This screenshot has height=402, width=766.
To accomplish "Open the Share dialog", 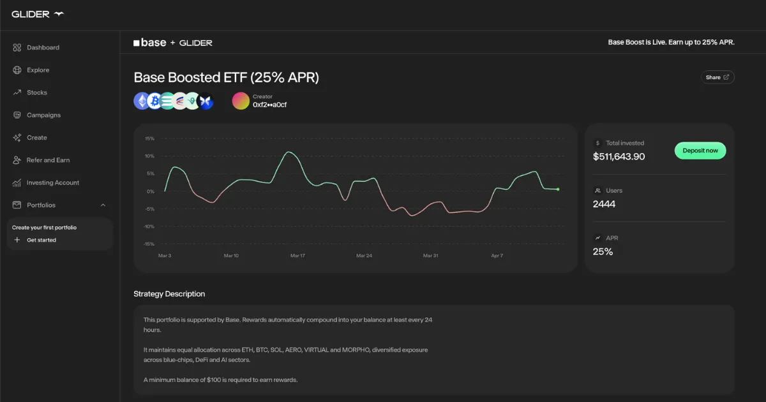I will (717, 77).
